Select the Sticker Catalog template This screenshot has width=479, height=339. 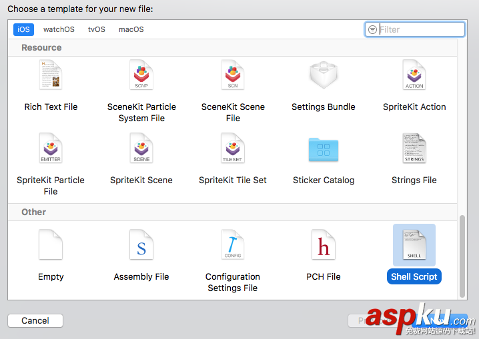coord(324,149)
